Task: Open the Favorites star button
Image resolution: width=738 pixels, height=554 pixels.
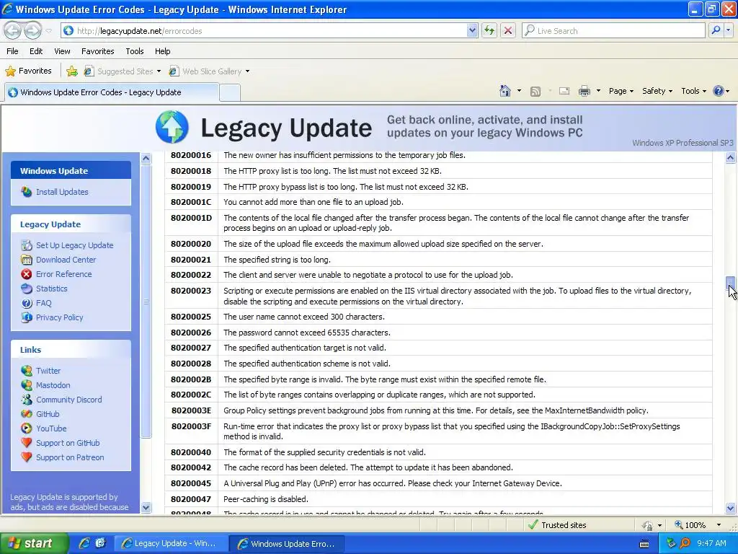Action: click(28, 71)
